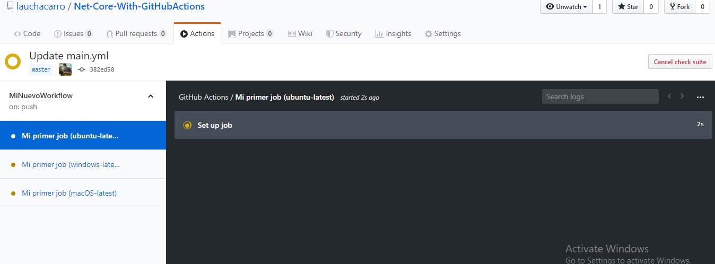This screenshot has height=264, width=715.
Task: Click the 2s duration on Set up job
Action: pyautogui.click(x=700, y=124)
